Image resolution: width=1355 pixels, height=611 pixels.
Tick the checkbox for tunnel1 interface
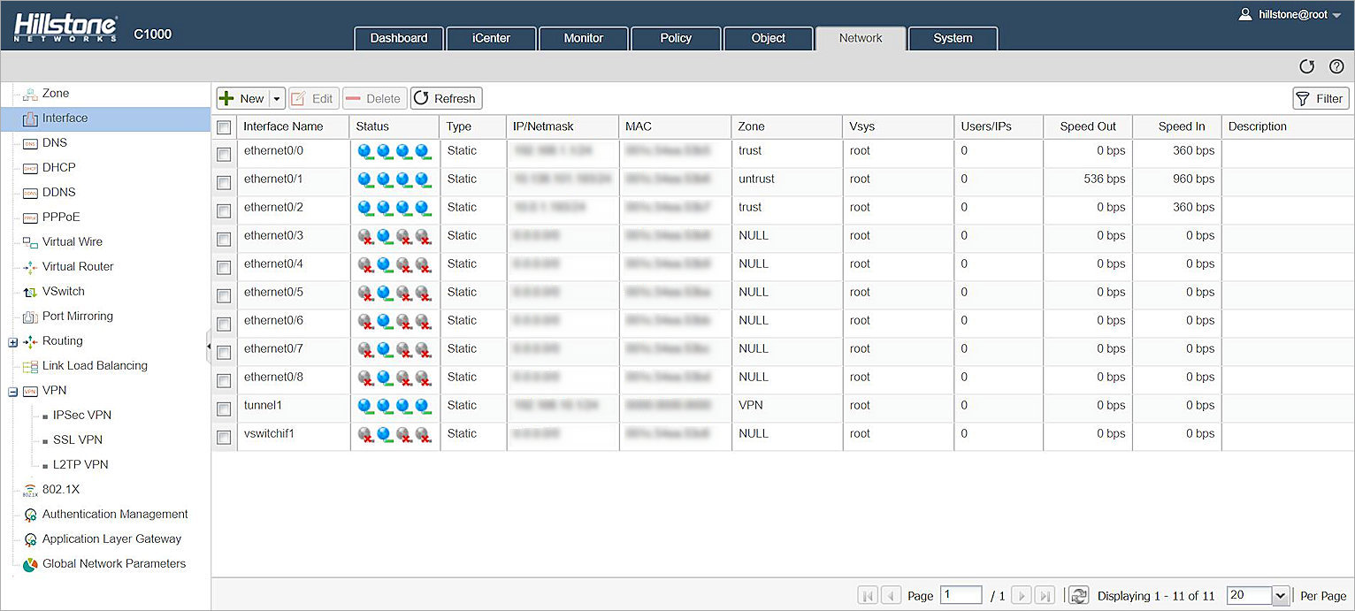pyautogui.click(x=224, y=409)
